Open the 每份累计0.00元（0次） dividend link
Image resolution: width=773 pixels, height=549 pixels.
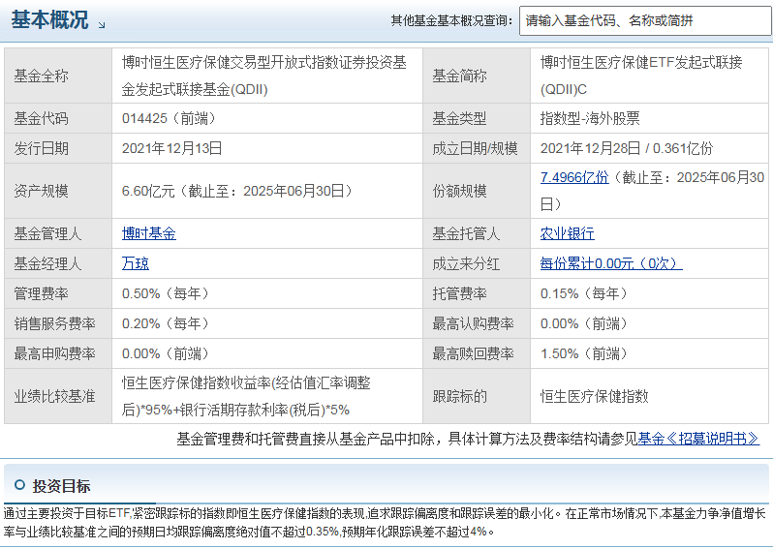(x=611, y=263)
